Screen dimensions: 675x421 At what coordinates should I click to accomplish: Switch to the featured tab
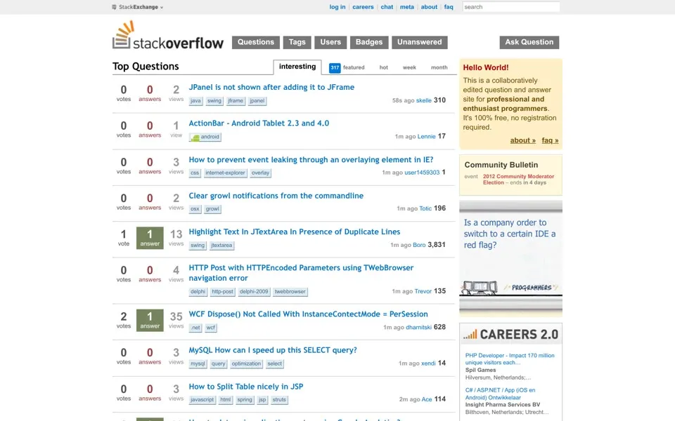[x=354, y=67]
